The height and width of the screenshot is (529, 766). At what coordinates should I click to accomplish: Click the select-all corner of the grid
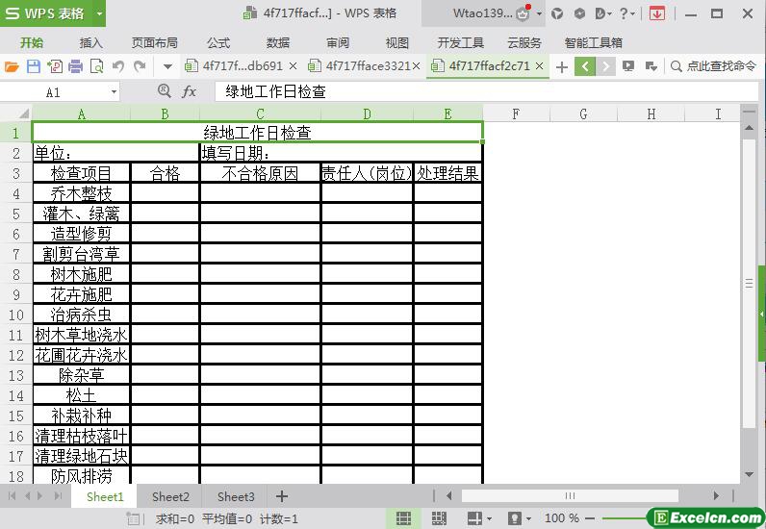[x=17, y=113]
